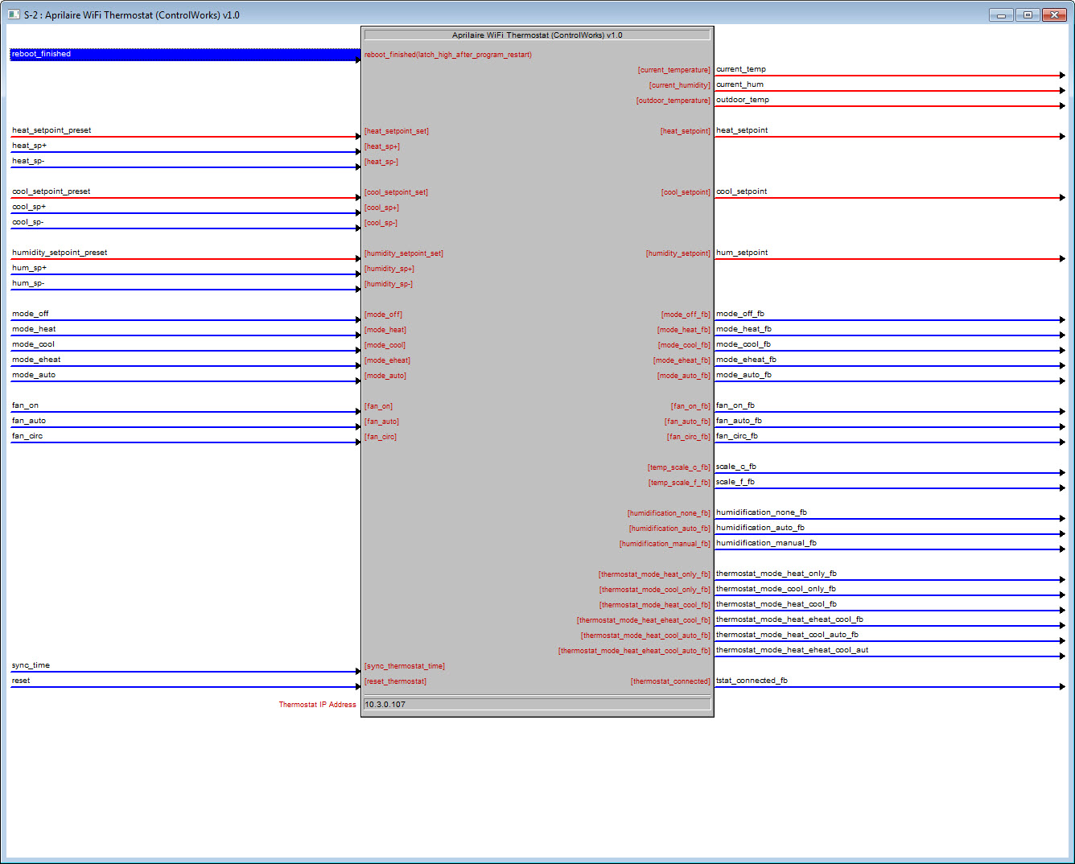Click the mode_eheat input signal on the left

(x=36, y=360)
